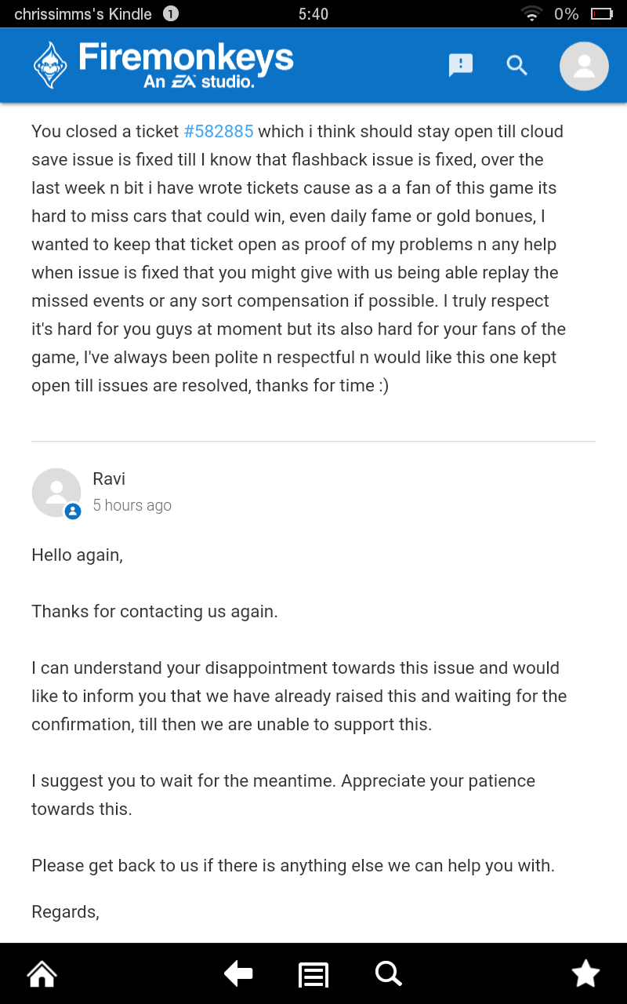627x1004 pixels.
Task: Tap the '5 hours ago' timestamp
Action: click(132, 505)
